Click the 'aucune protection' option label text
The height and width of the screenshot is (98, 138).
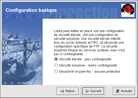107,72
